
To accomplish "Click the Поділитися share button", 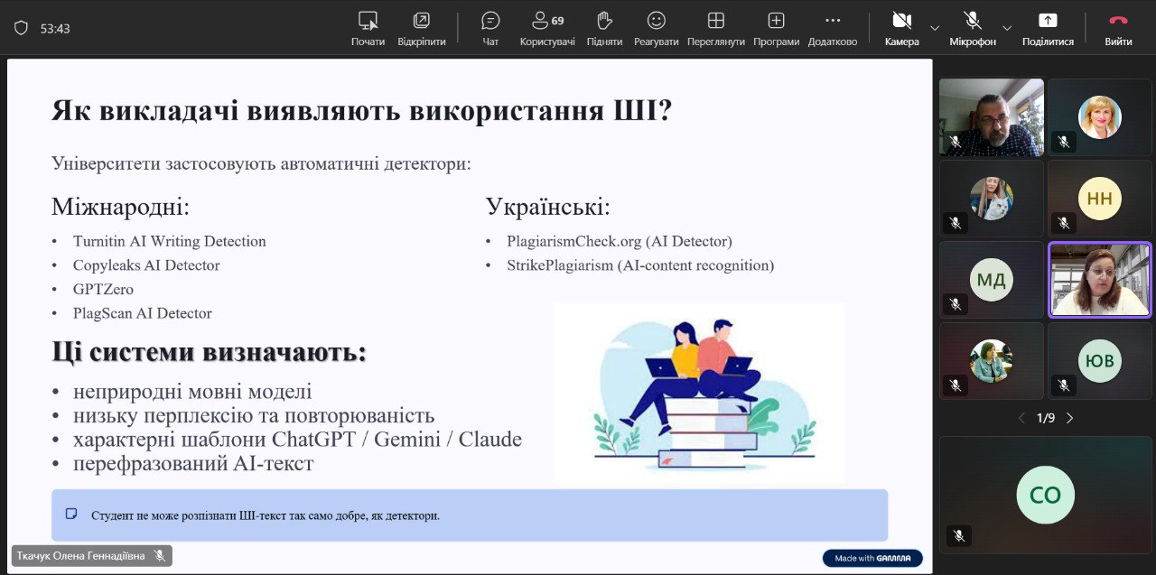I will pos(1048,27).
